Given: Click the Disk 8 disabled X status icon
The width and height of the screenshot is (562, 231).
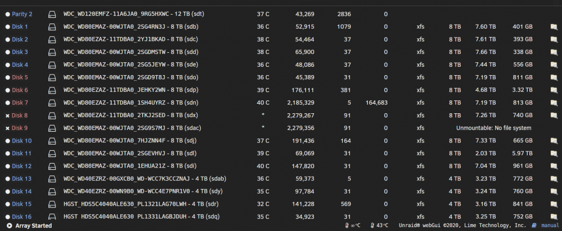Looking at the screenshot, I should tap(7, 116).
